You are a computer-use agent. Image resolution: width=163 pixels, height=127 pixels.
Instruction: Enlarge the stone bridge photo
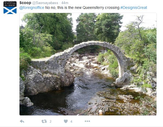pyautogui.click(x=88, y=64)
